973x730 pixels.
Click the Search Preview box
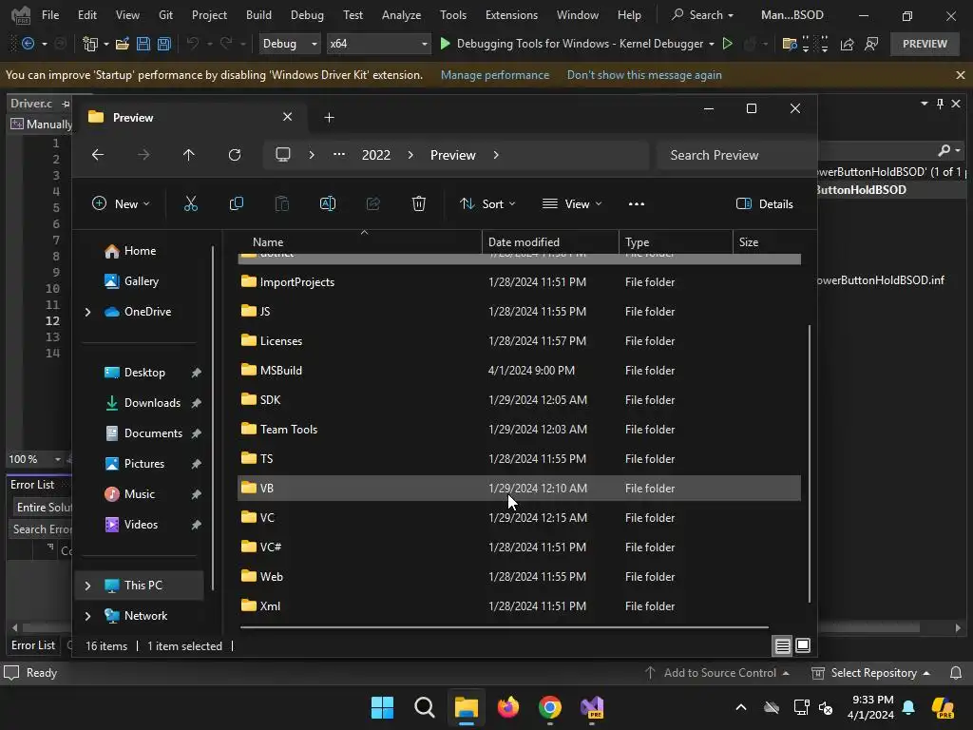click(736, 155)
